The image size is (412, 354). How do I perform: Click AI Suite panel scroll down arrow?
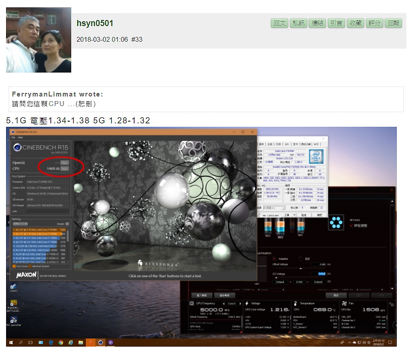click(392, 288)
